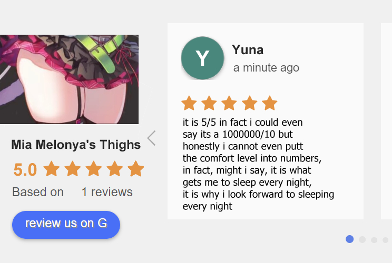The height and width of the screenshot is (263, 392).
Task: Click the first star in Yuna's review
Action: [189, 103]
